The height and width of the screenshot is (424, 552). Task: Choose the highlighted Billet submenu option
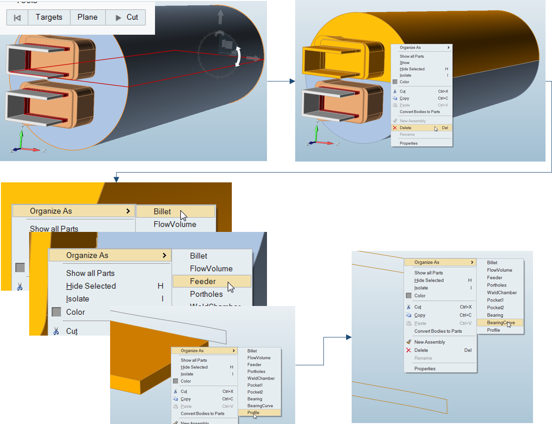point(162,212)
